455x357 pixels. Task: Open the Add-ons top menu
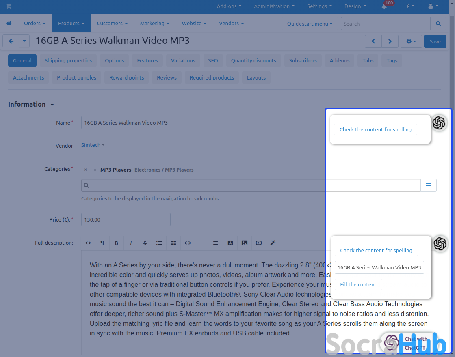pos(229,6)
